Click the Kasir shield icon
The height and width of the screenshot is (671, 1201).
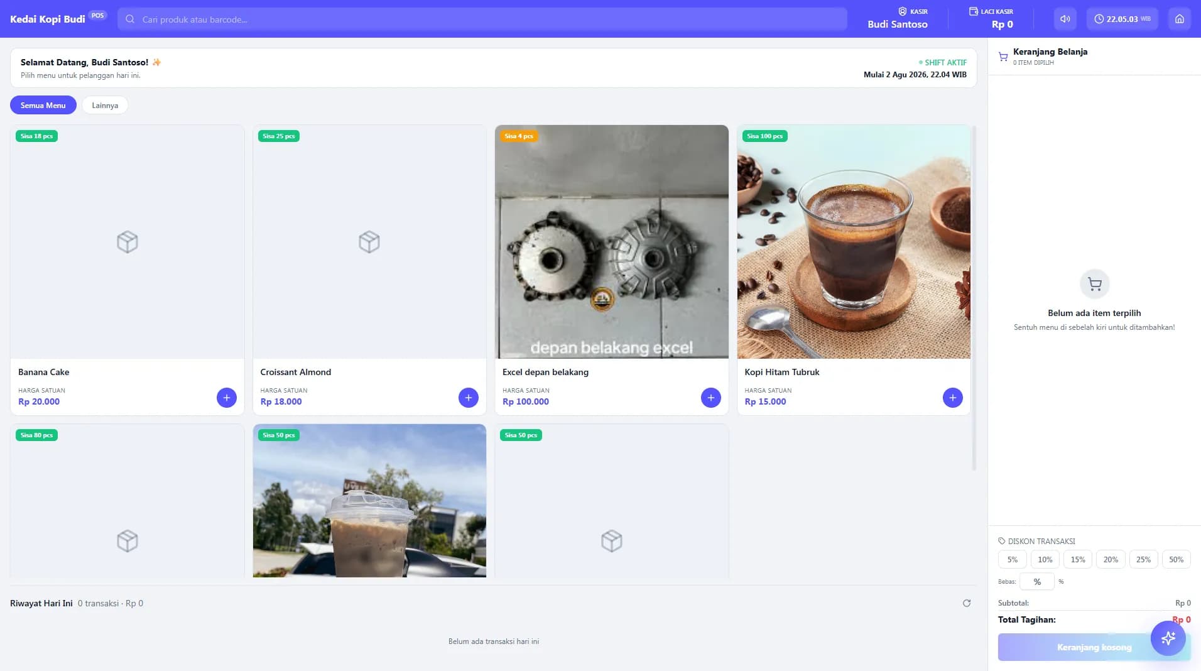[x=903, y=11]
